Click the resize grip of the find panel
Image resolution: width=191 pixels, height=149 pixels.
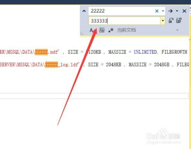click(82, 34)
